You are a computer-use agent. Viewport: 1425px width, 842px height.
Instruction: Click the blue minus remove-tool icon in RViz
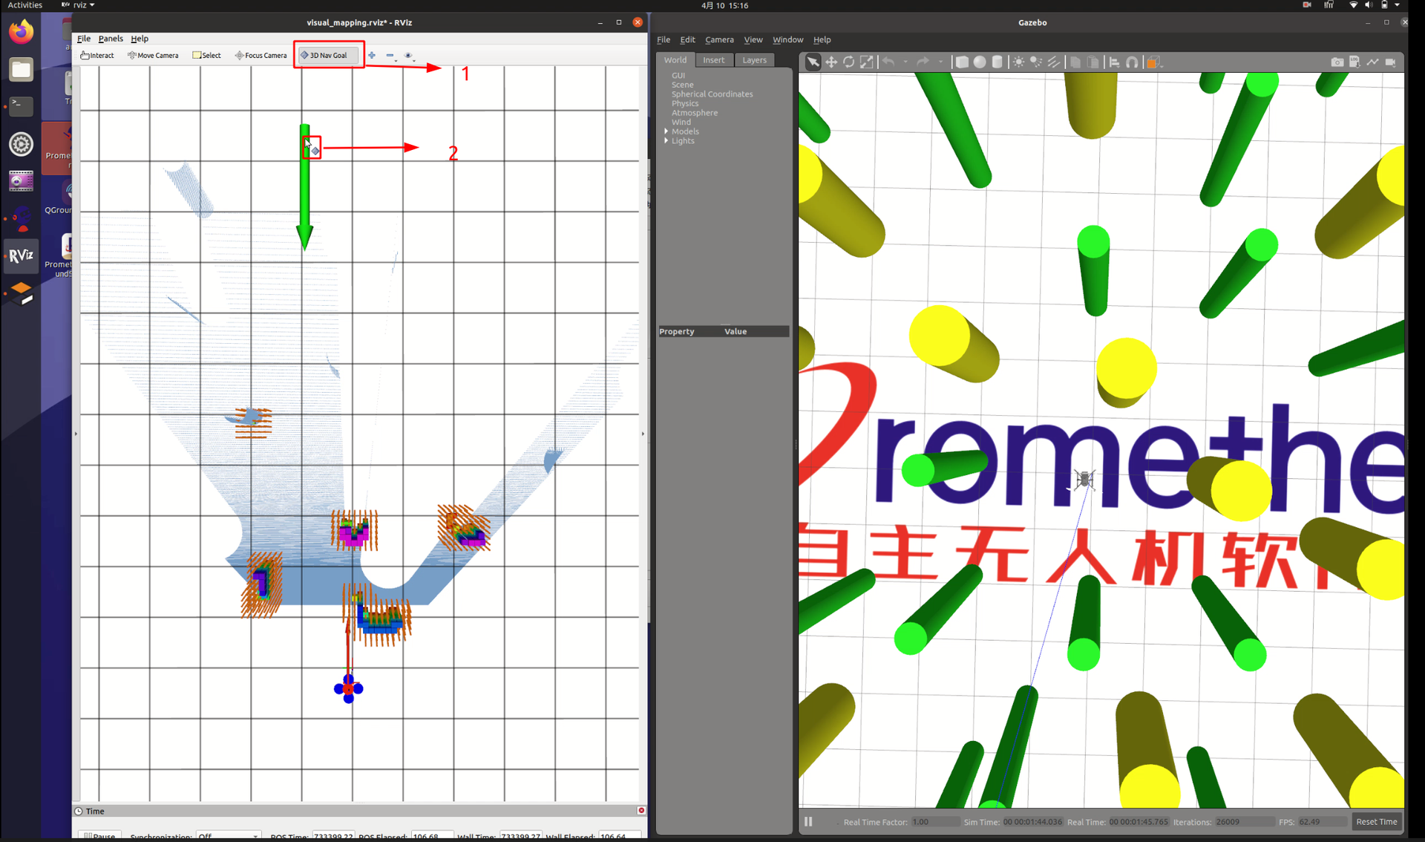click(390, 55)
